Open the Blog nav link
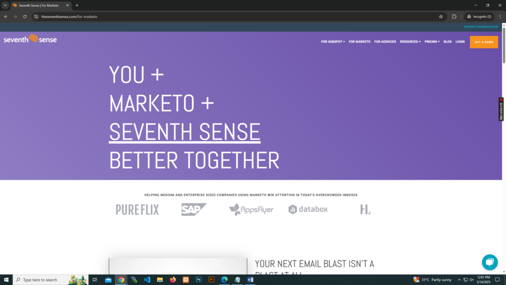Image resolution: width=506 pixels, height=285 pixels. point(448,42)
